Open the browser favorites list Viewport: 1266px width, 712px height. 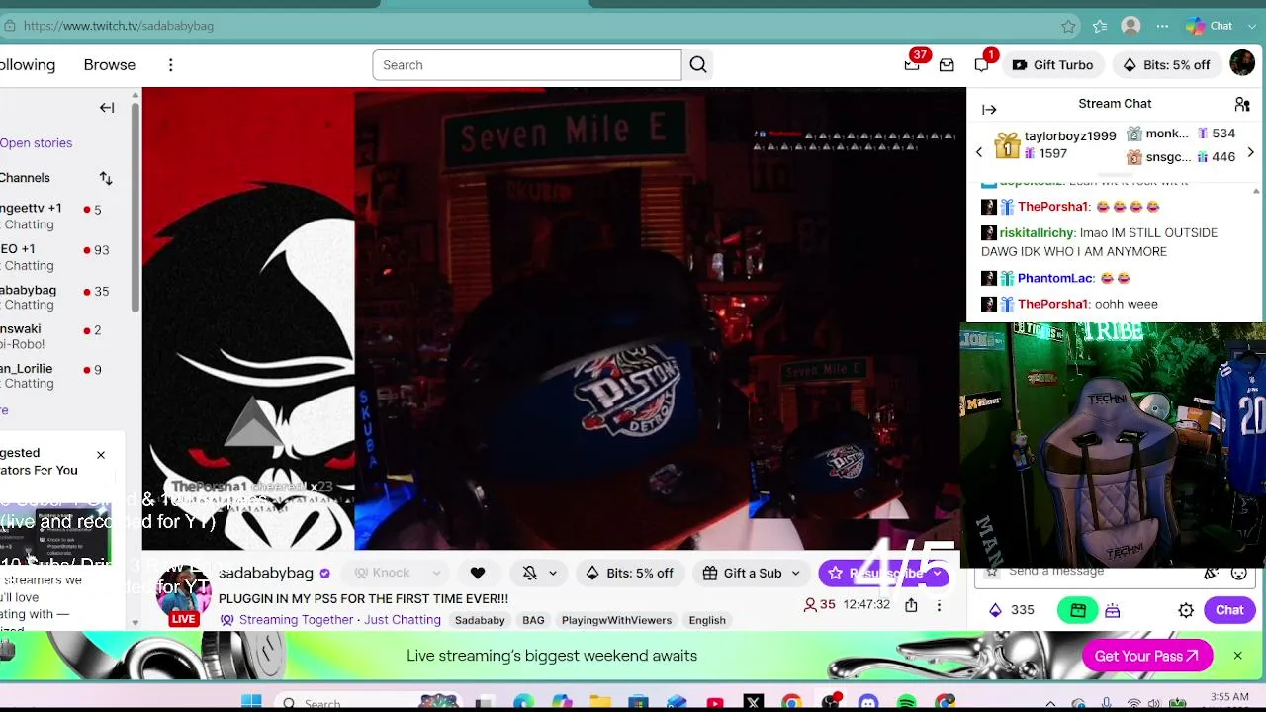[x=1100, y=26]
